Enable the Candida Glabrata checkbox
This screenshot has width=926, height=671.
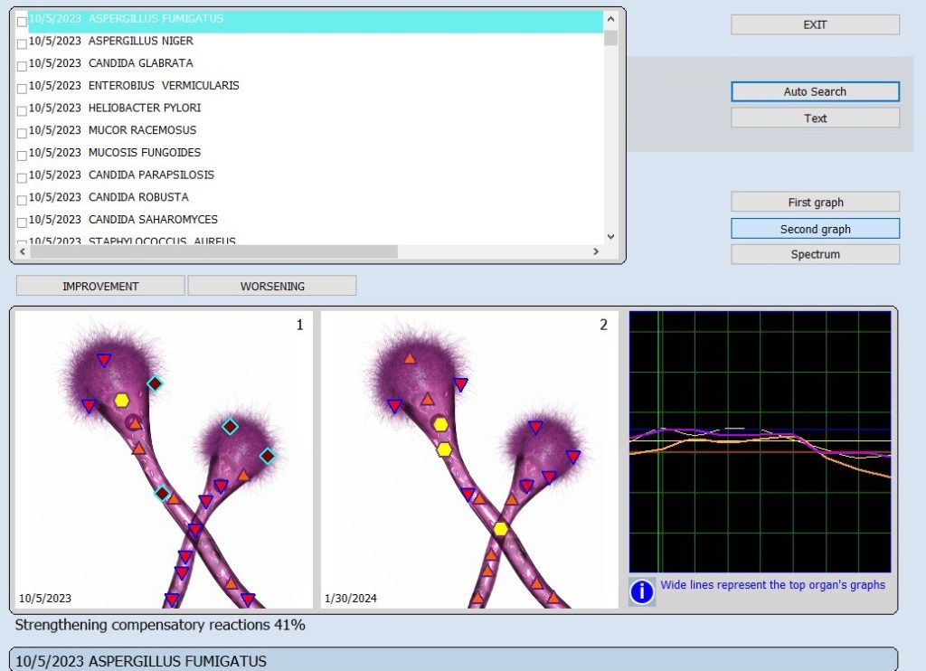tap(23, 65)
